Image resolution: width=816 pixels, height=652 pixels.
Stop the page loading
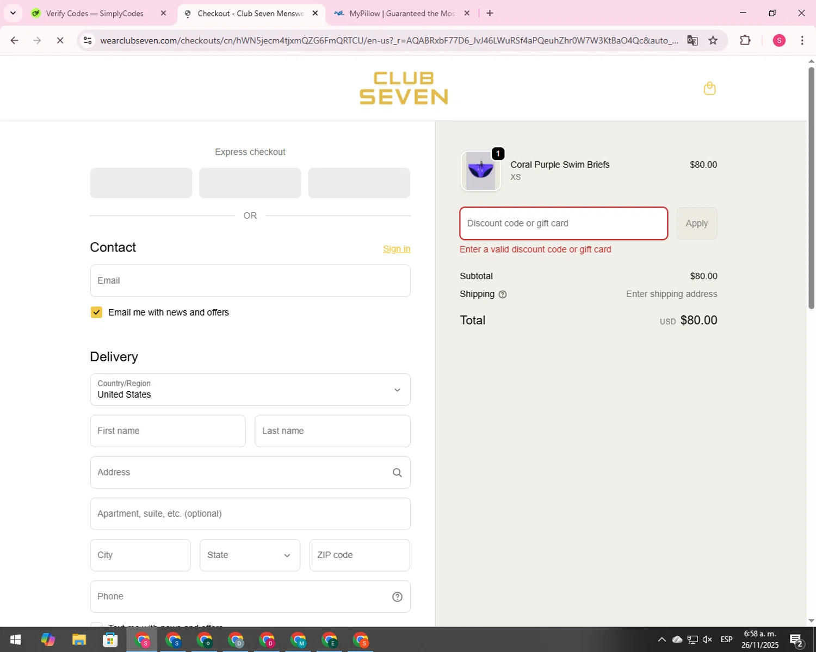(x=60, y=40)
